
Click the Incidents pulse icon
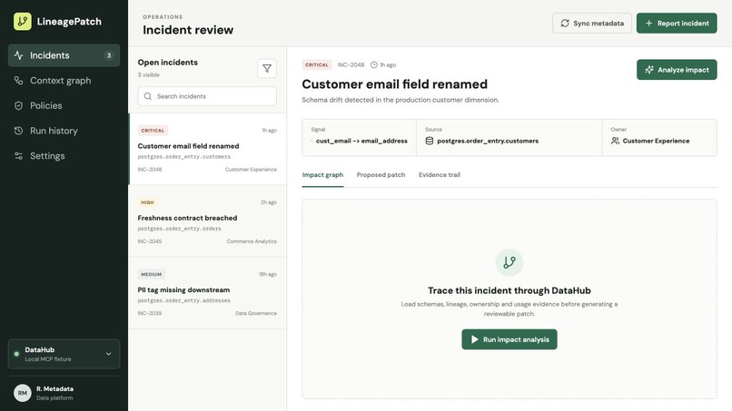[x=19, y=55]
